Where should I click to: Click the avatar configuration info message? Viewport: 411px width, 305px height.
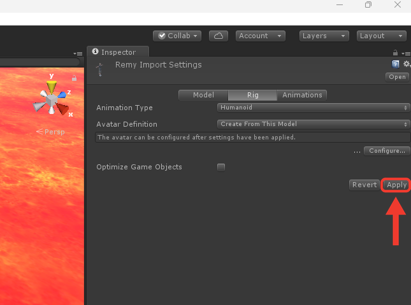[253, 138]
